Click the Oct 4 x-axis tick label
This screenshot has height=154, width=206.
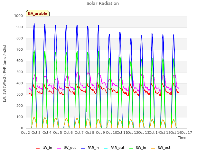point(47,133)
